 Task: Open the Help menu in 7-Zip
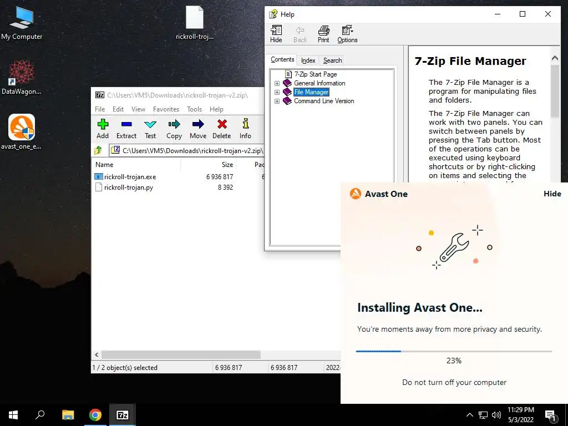pos(216,109)
